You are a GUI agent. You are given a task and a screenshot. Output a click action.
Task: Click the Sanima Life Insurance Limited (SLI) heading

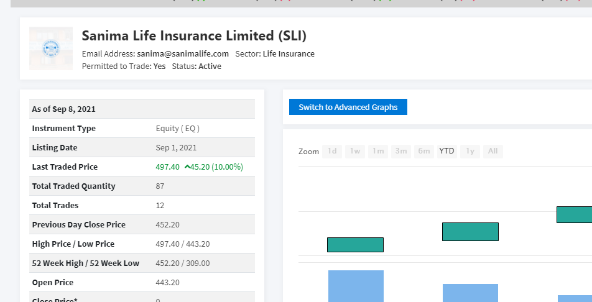point(194,35)
